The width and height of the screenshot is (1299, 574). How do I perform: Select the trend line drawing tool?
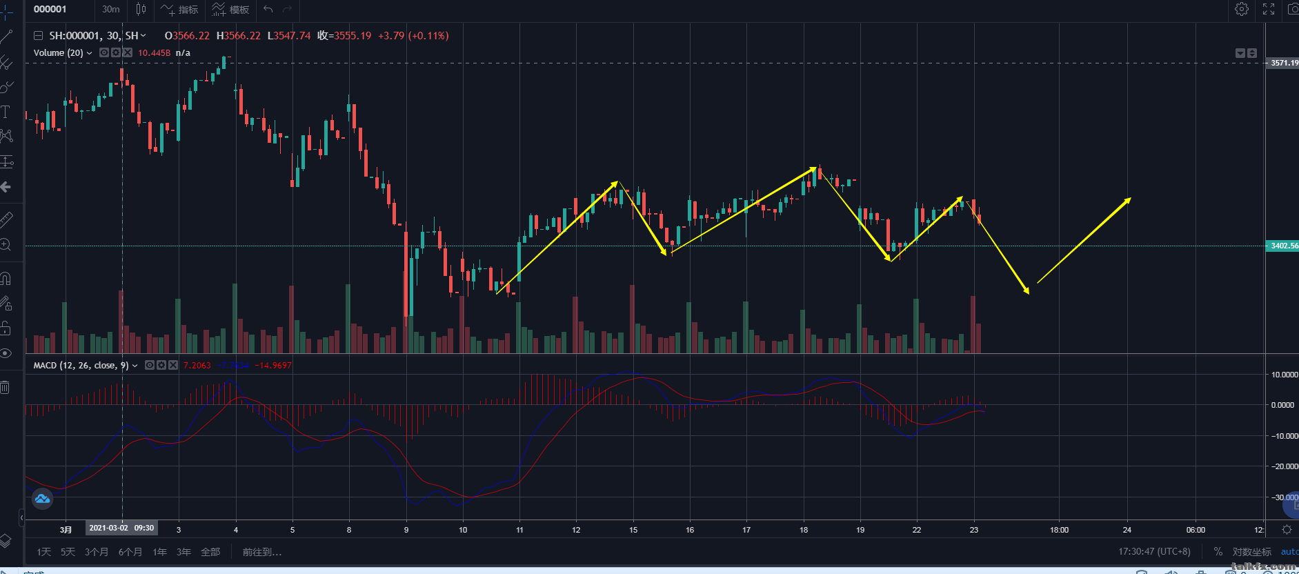6,37
